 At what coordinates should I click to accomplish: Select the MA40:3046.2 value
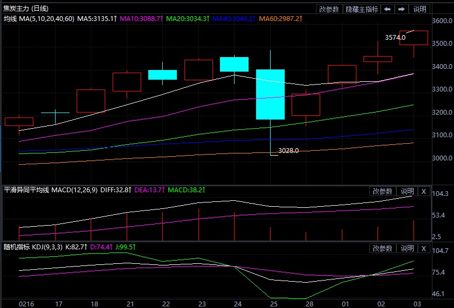[234, 19]
